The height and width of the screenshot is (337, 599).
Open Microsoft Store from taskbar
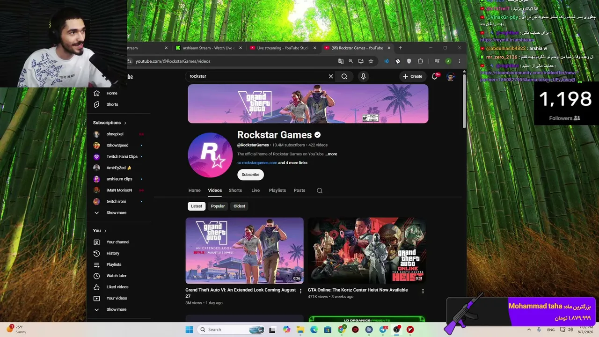328,330
